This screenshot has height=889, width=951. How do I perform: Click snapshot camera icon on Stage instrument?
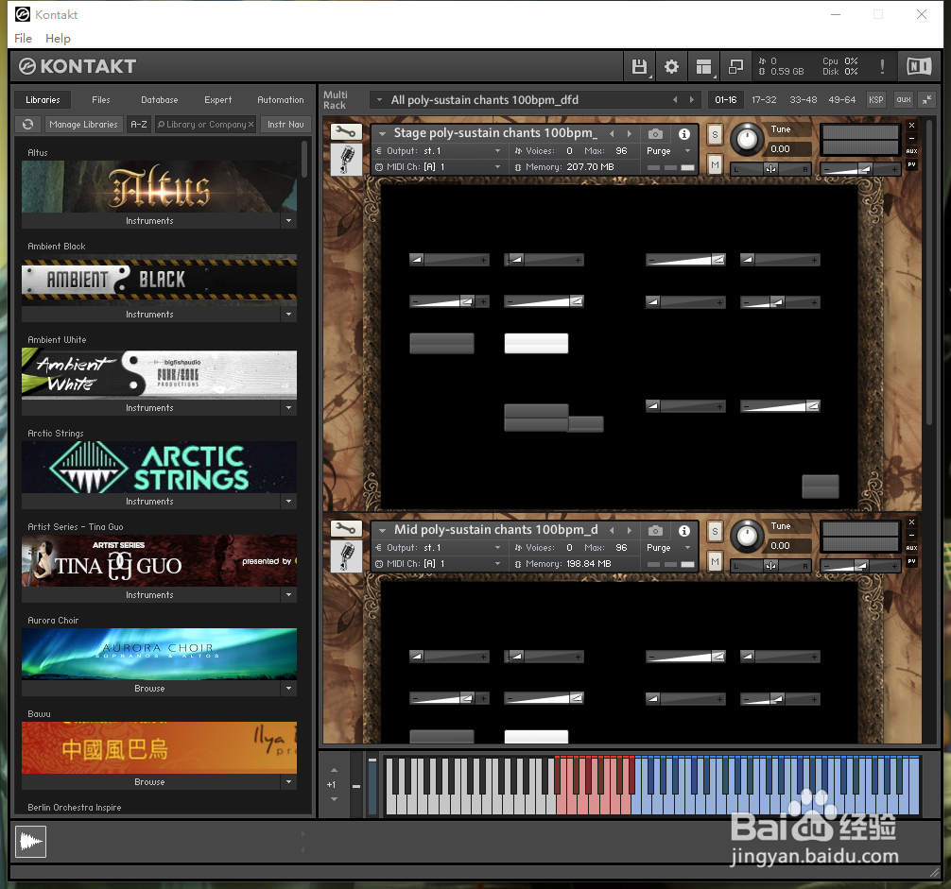[x=655, y=134]
